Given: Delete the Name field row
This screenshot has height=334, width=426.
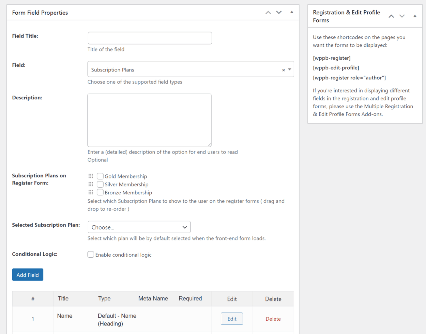Looking at the screenshot, I should pos(273,319).
